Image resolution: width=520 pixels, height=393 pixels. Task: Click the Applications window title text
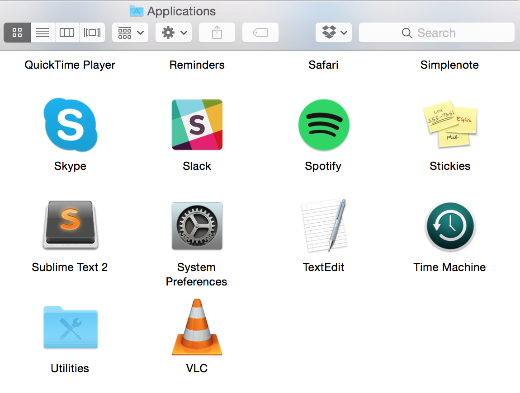(x=181, y=11)
